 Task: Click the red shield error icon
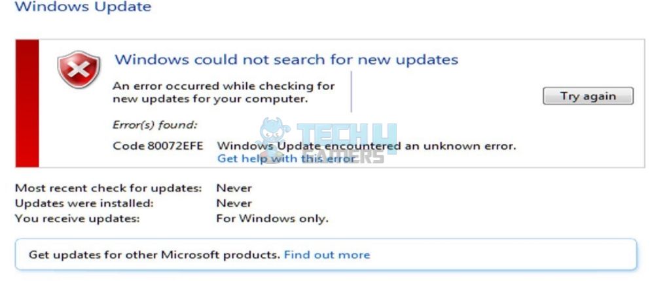point(79,69)
